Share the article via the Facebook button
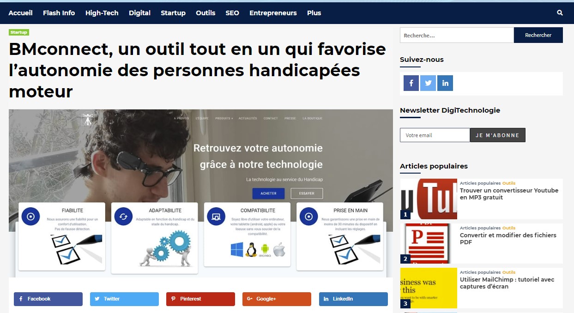Screen dimensions: 574x313 click(48, 299)
